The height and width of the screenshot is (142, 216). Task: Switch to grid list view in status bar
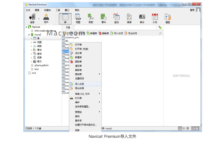[x=180, y=128]
